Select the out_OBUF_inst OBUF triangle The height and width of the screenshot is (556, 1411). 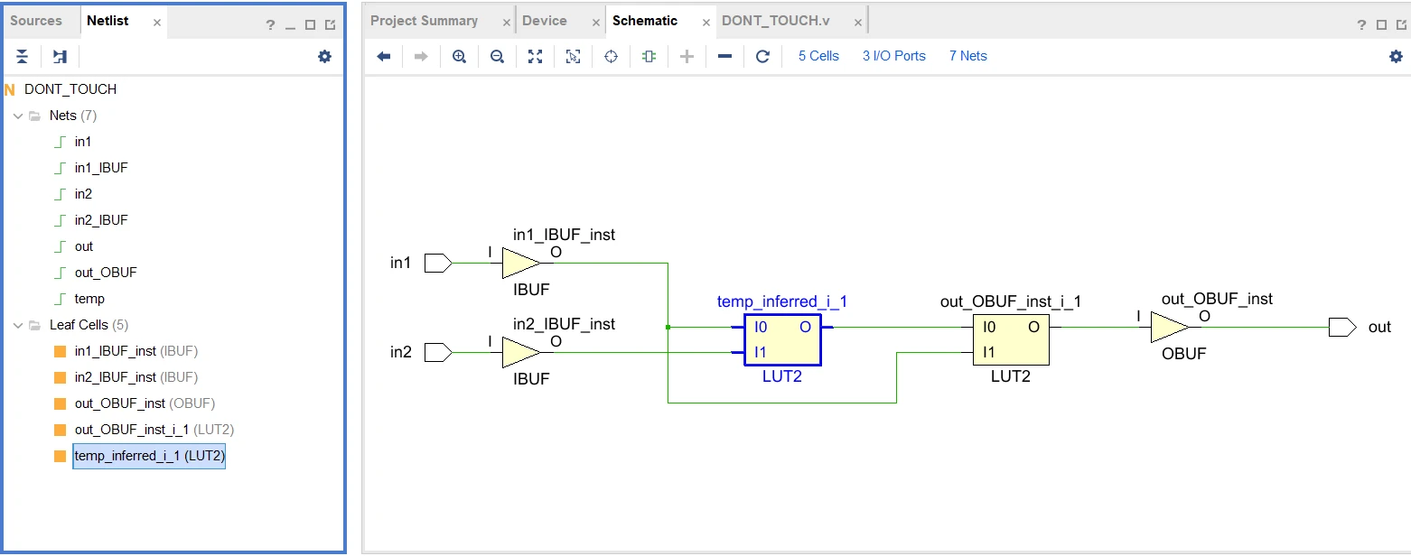tap(1169, 328)
